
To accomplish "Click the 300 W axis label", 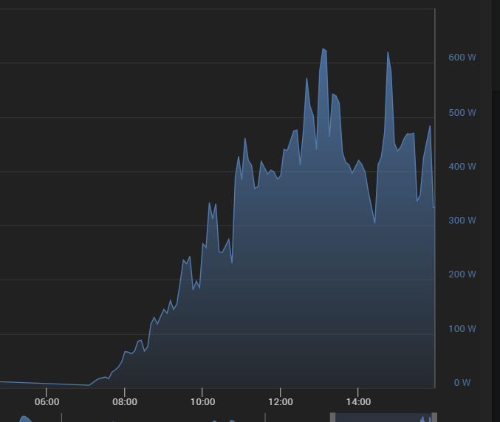I will [x=462, y=221].
